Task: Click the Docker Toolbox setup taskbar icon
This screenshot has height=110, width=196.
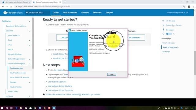Action: [x=54, y=108]
